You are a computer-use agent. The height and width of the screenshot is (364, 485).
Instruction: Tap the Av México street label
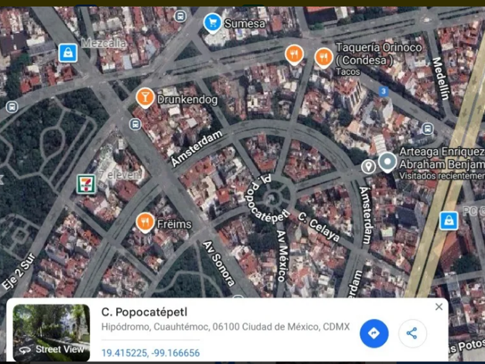tap(282, 256)
